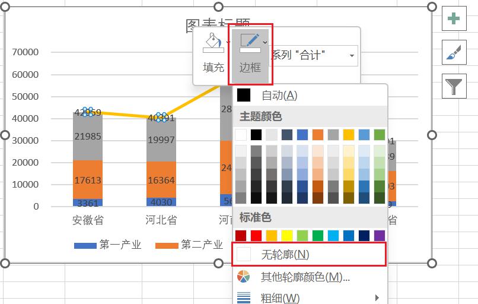Click the right-middle chart resize handle
Viewport: 478px width, 304px height.
click(x=432, y=135)
